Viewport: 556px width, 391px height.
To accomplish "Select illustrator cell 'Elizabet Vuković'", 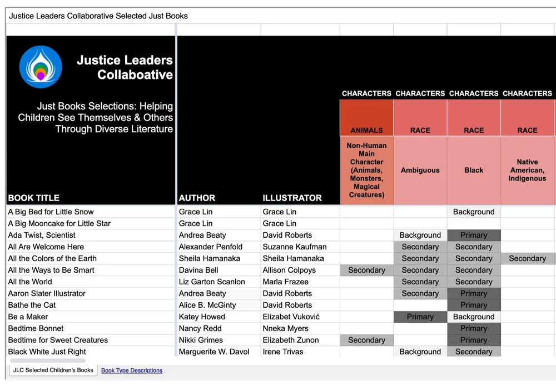I will tap(300, 317).
